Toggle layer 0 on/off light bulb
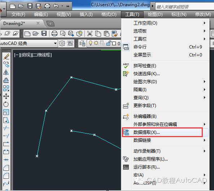 pyautogui.click(x=91, y=43)
